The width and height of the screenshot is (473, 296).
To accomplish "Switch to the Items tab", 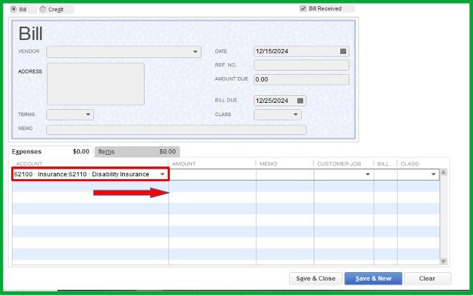I will coord(138,152).
